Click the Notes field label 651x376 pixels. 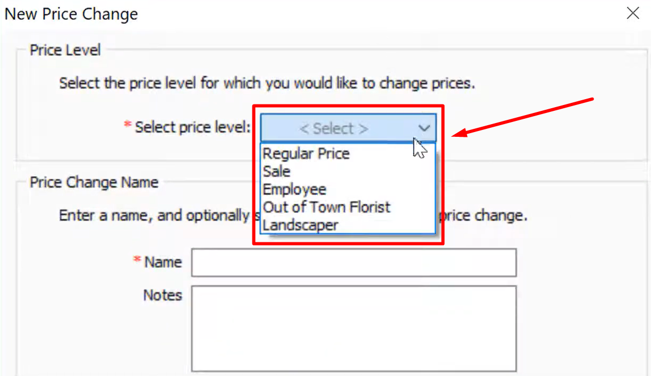click(163, 295)
